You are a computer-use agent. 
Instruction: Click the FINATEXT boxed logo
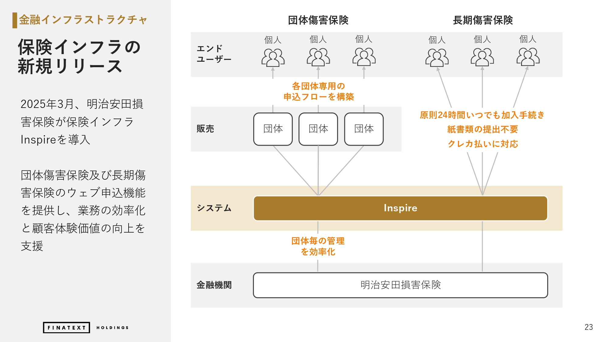tap(67, 328)
